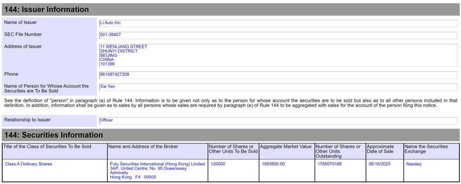Click the '144: Issuer Information' section header
This screenshot has height=184, width=461.
tap(230, 10)
